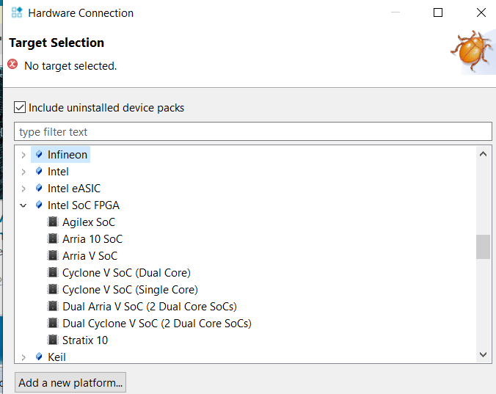The image size is (496, 394).
Task: Click the Infineon vendor icon
Action: pyautogui.click(x=39, y=155)
